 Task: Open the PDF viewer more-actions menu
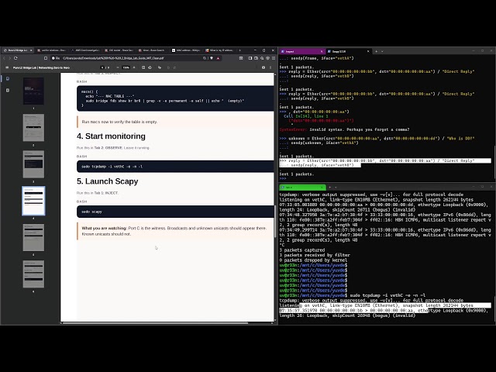(x=270, y=67)
